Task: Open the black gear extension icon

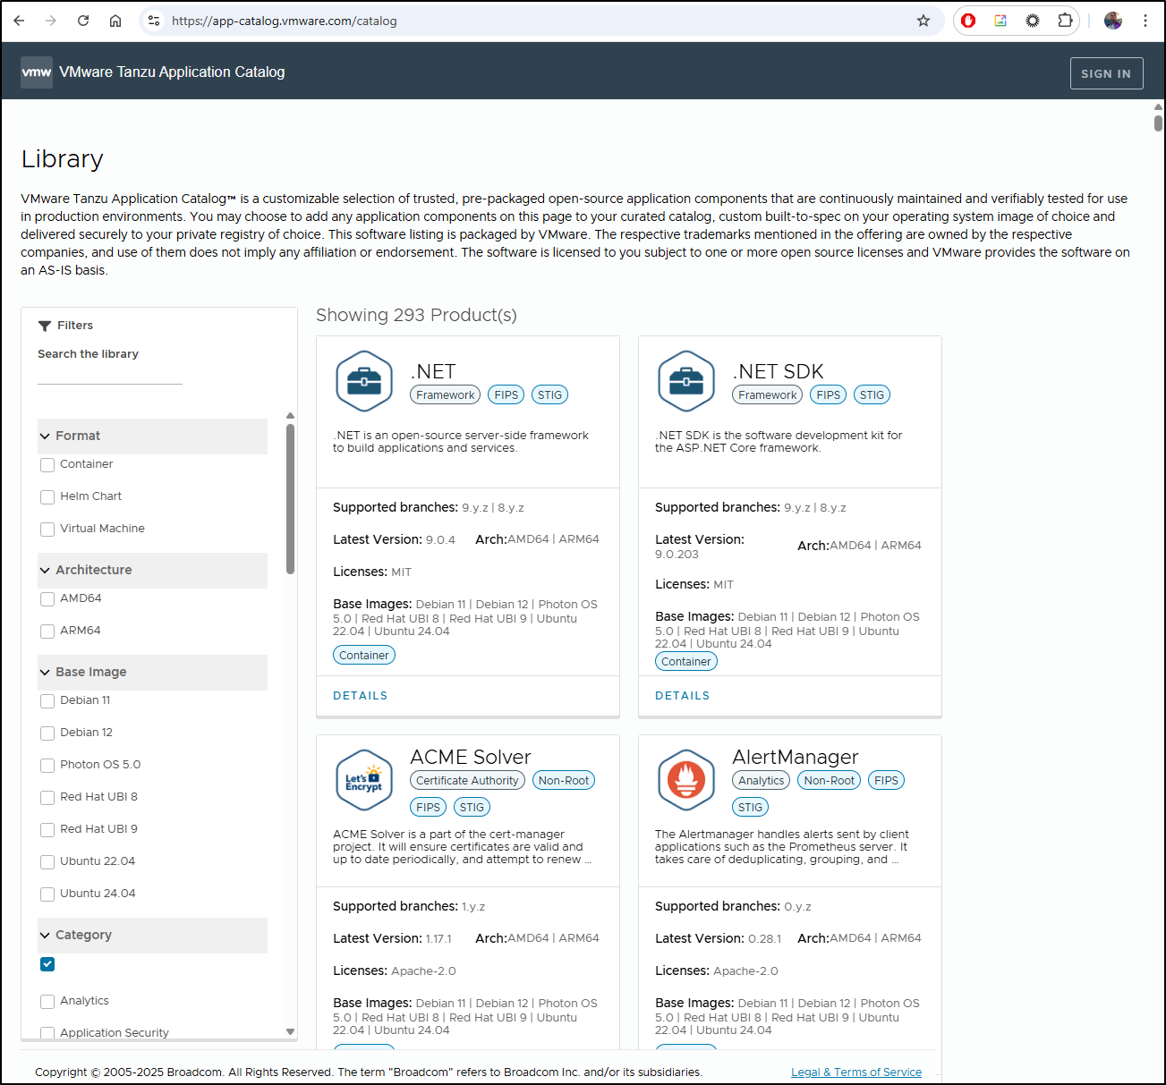Action: click(1033, 21)
